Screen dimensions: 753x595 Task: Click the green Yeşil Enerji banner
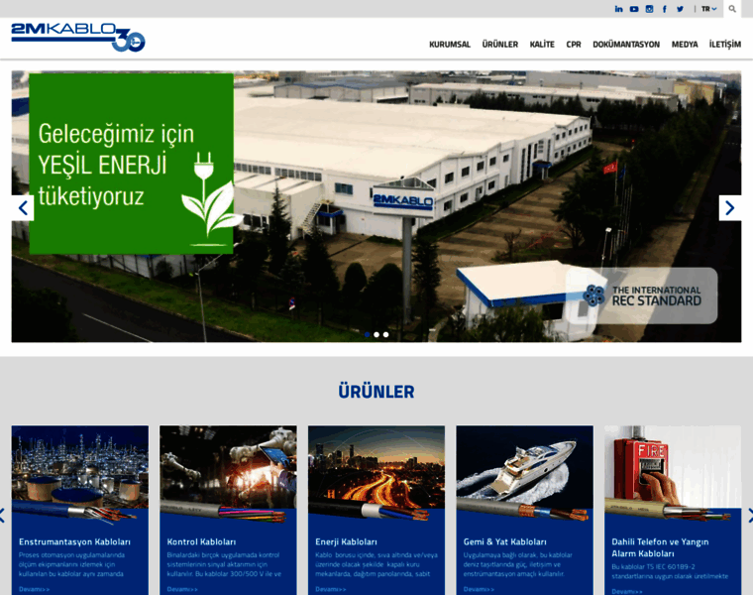pos(132,164)
